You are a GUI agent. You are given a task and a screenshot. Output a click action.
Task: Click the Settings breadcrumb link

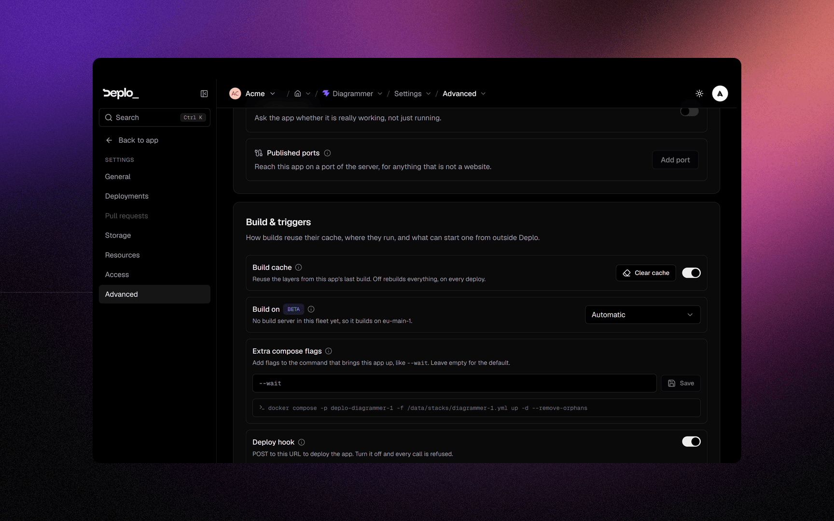(408, 94)
